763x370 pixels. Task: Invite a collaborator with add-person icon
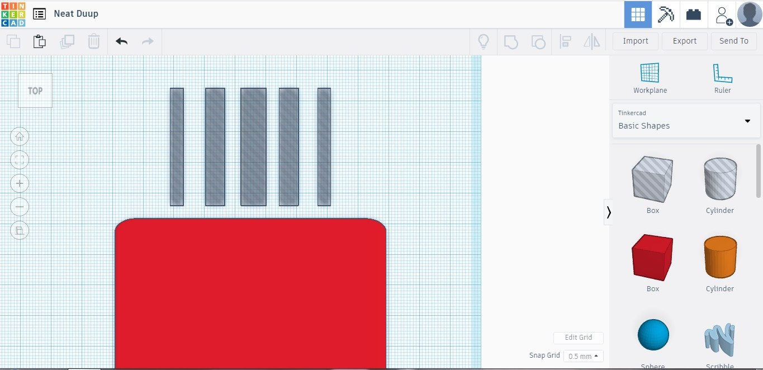pyautogui.click(x=723, y=15)
